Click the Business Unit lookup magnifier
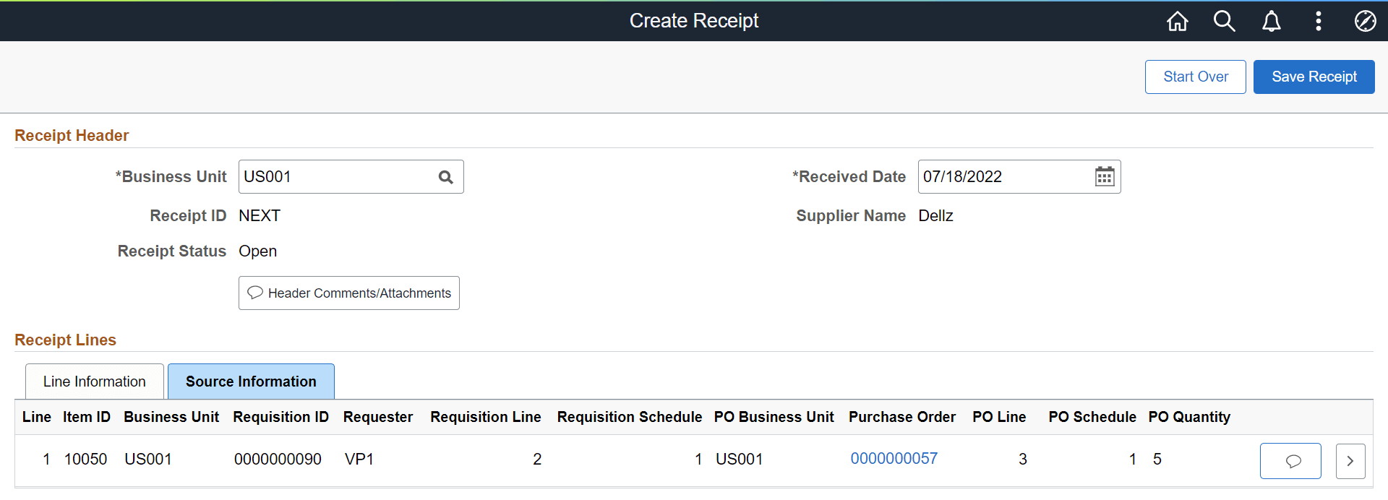1388x500 pixels. (446, 177)
